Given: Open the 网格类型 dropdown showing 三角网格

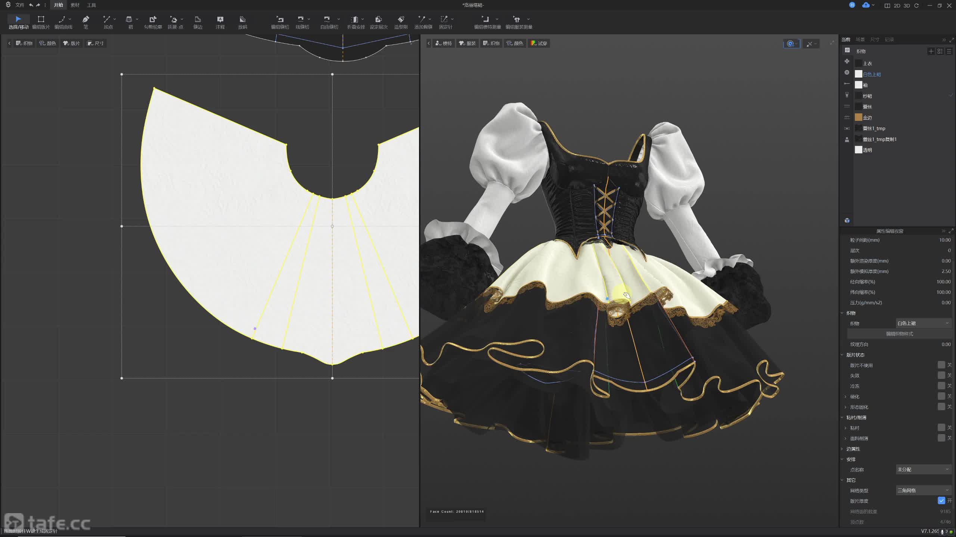Looking at the screenshot, I should pos(923,490).
